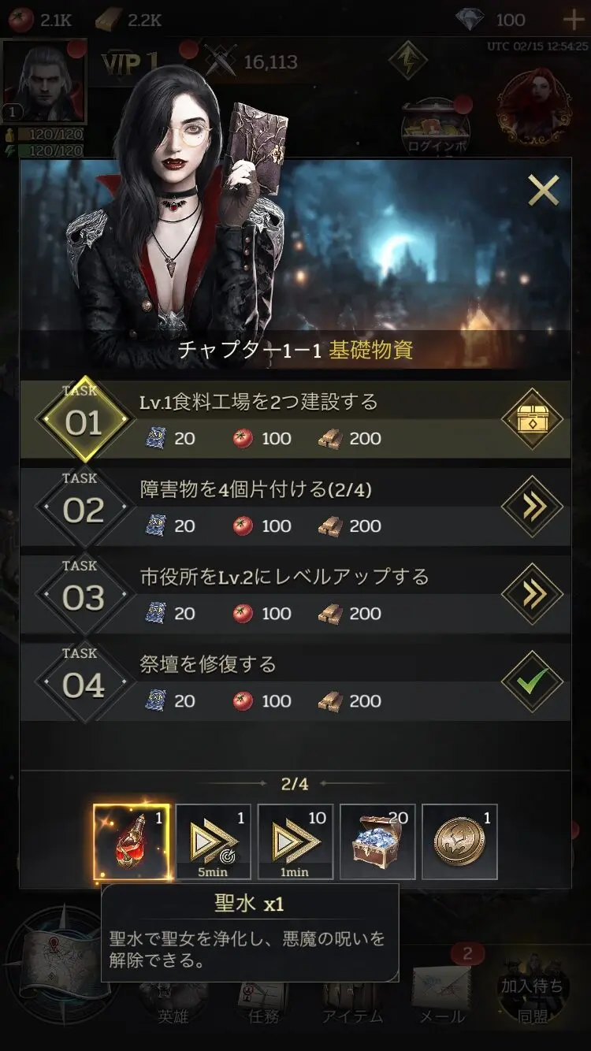
Task: Select the 聖水 holy water reward item
Action: coord(131,841)
